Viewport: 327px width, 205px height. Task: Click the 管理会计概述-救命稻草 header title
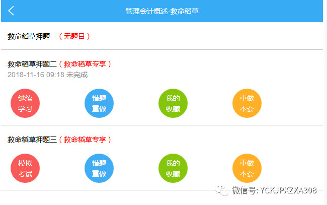point(162,11)
